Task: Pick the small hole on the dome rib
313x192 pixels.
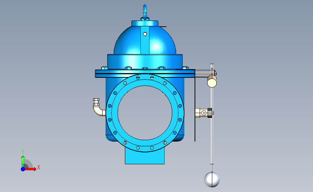Action: [145, 34]
